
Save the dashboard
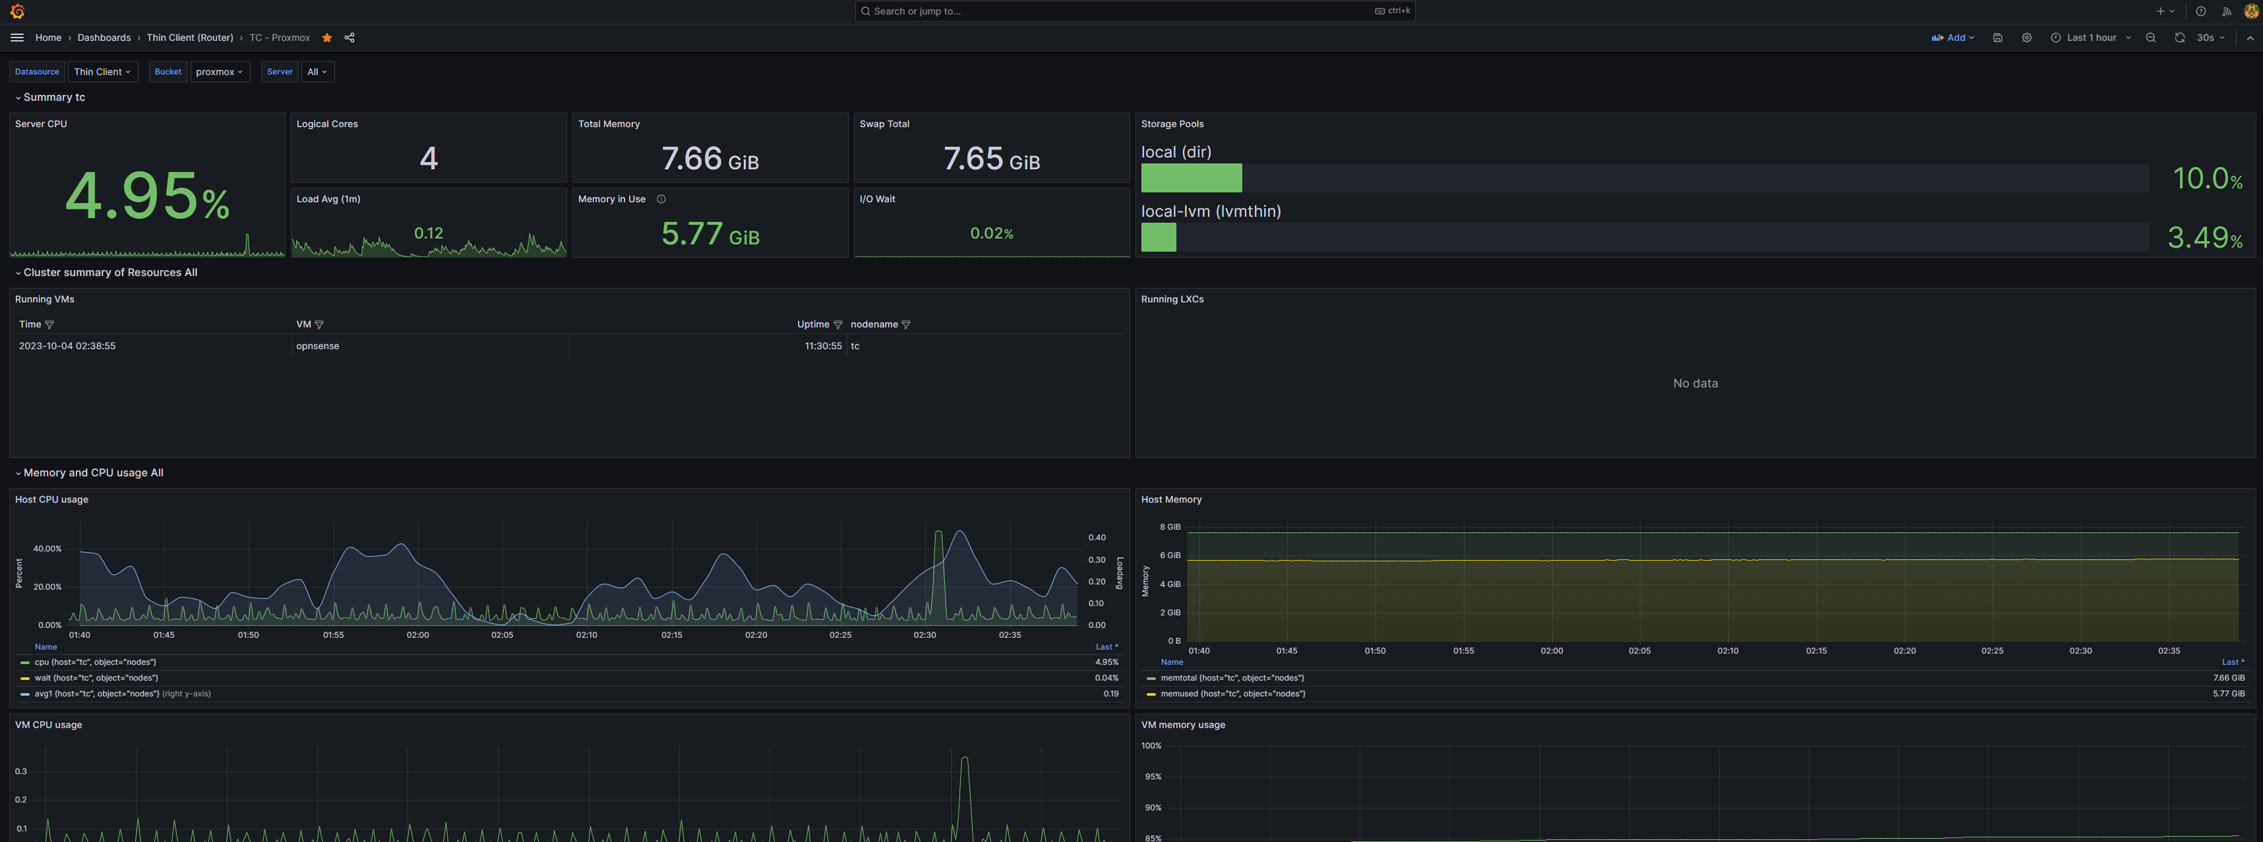pos(1997,38)
